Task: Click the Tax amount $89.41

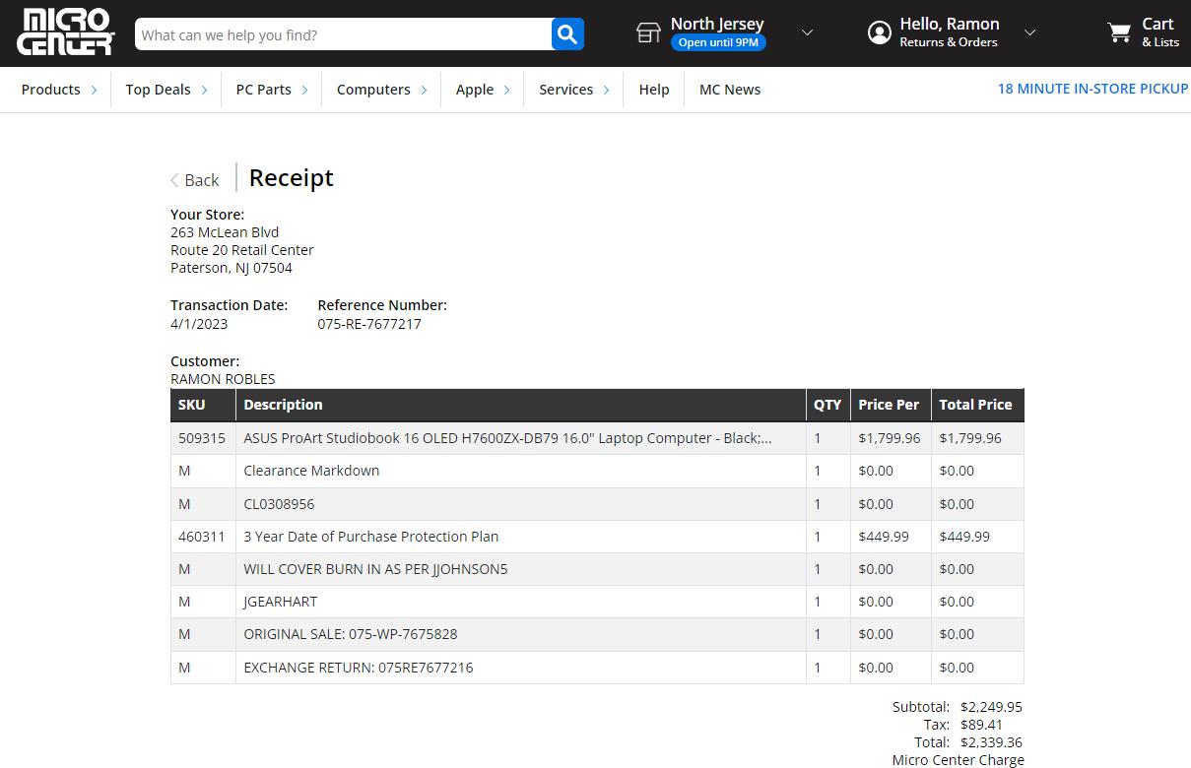Action: pyautogui.click(x=981, y=725)
